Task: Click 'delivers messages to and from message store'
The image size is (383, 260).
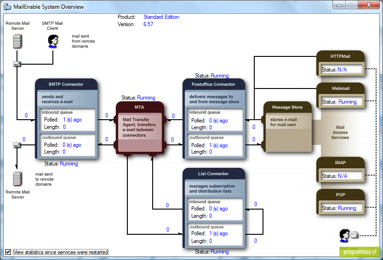Action: pos(214,99)
